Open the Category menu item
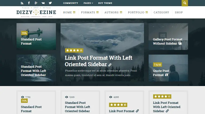This screenshot has height=114, width=205. point(161,13)
